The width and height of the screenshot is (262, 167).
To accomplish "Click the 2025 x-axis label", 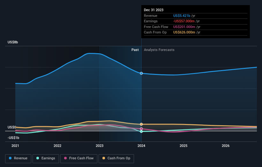I will pos(183,146).
